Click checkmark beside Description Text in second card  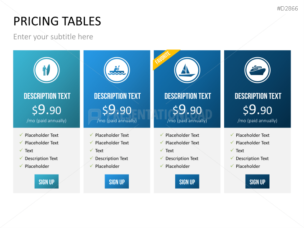point(91,159)
